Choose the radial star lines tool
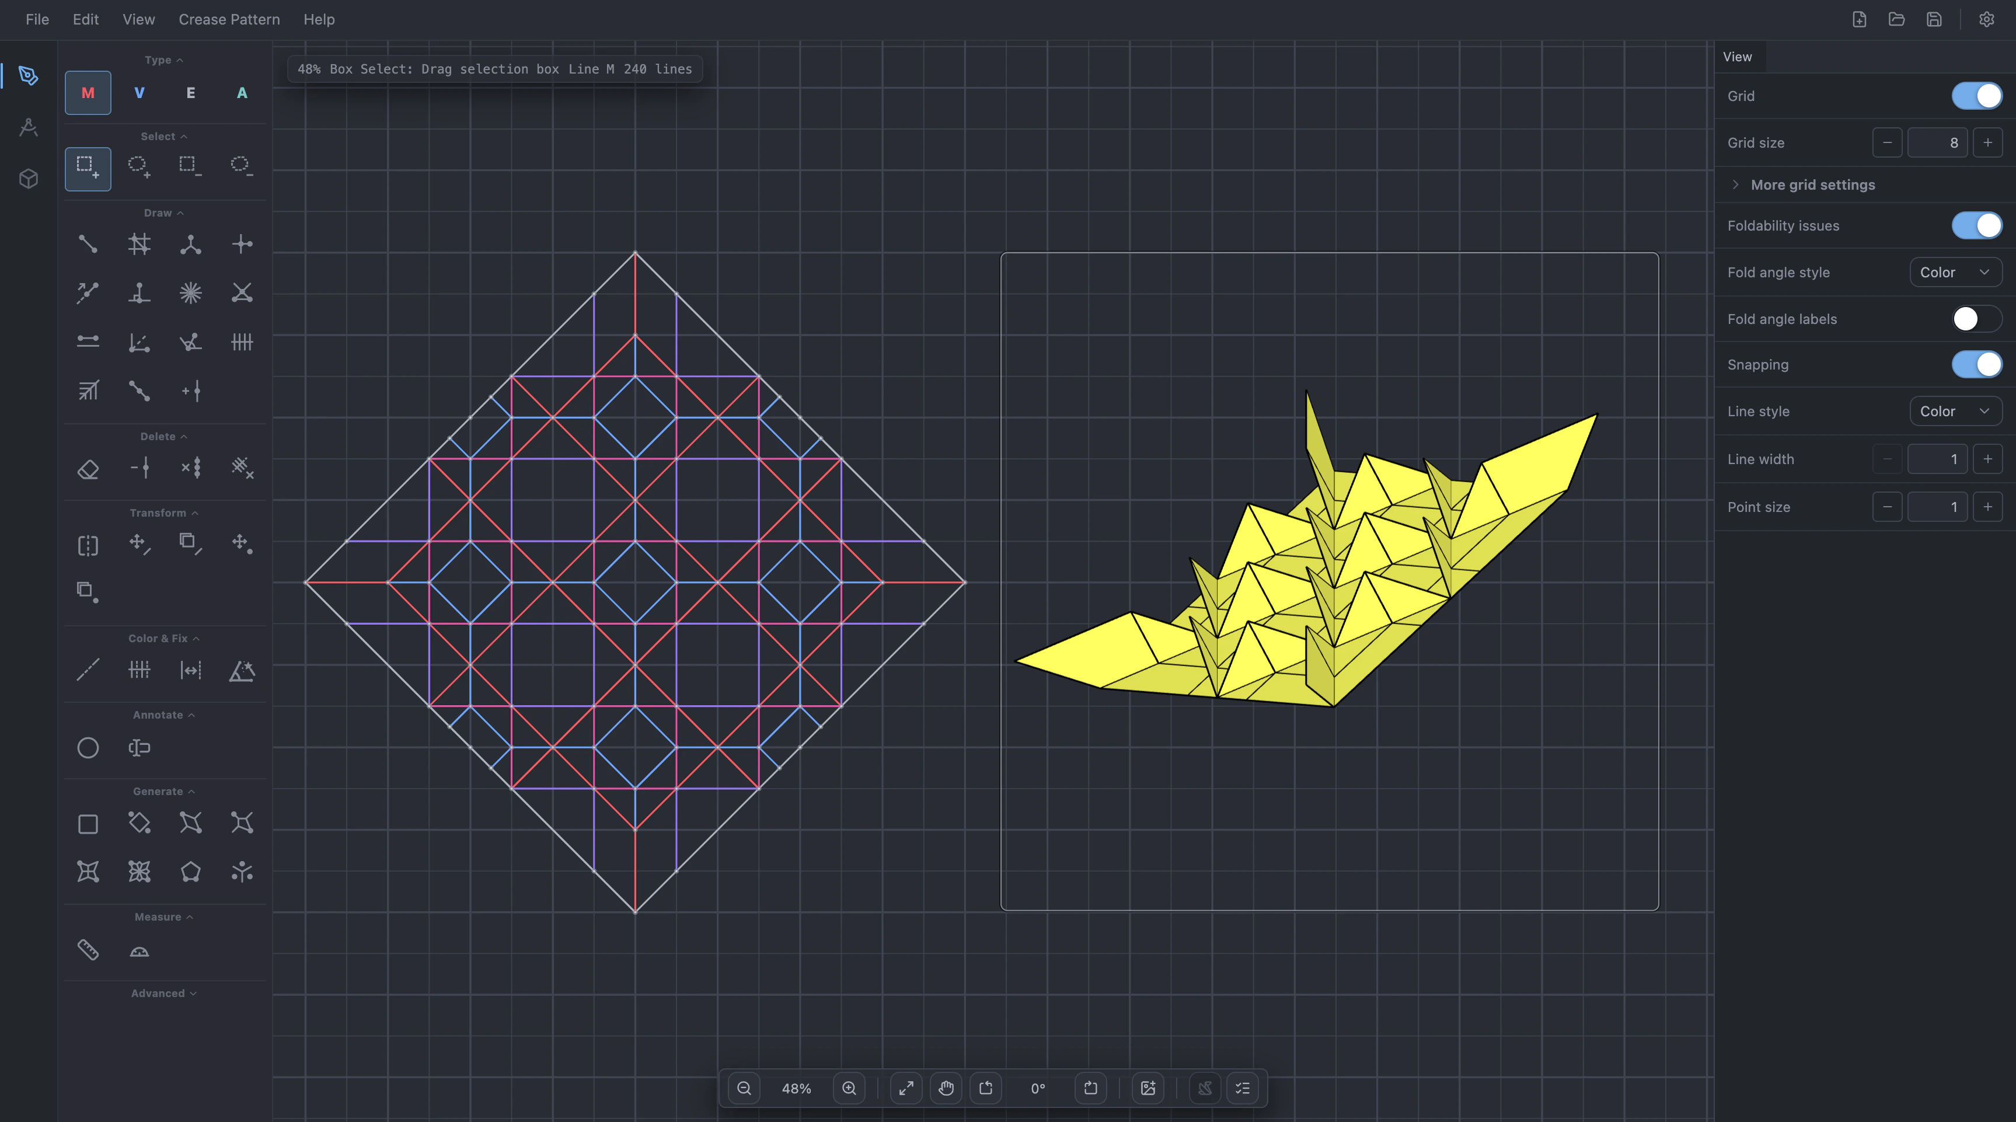This screenshot has height=1122, width=2016. click(190, 294)
